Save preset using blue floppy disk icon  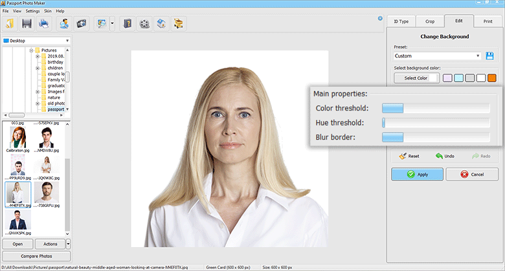[x=490, y=56]
